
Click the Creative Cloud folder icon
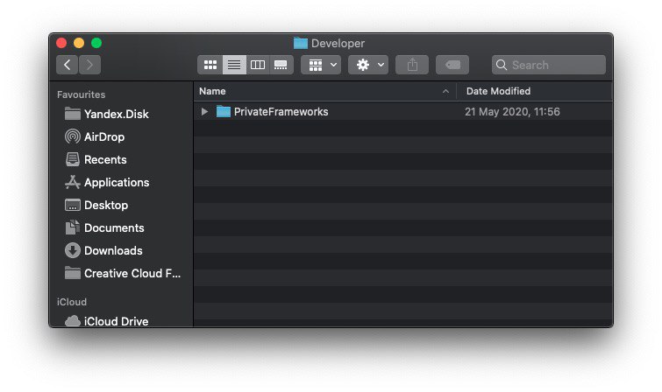[x=73, y=273]
